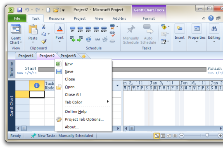
Task: Click the zoom out minus button
Action: pos(181,136)
